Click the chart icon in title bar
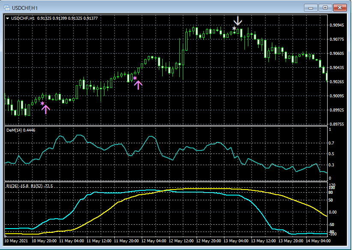352x250 pixels. click(x=7, y=8)
